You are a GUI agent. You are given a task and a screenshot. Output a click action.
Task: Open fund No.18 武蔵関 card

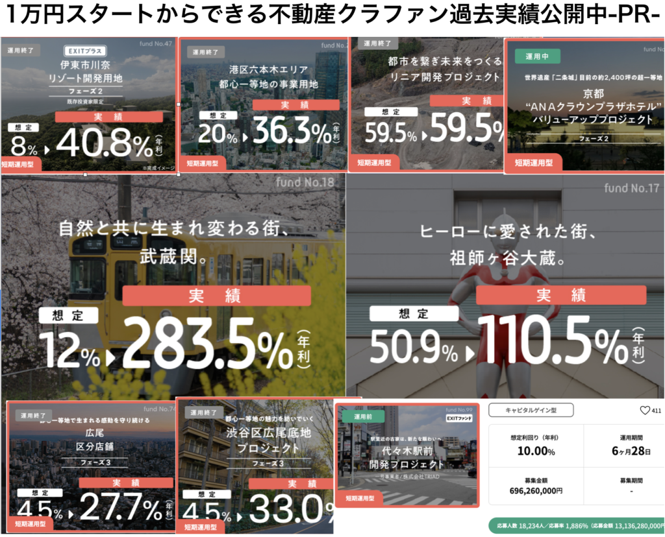pos(172,285)
